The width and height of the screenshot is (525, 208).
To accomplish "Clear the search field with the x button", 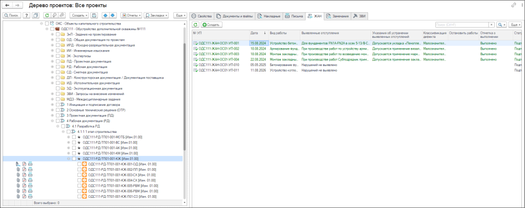I will point(491,25).
